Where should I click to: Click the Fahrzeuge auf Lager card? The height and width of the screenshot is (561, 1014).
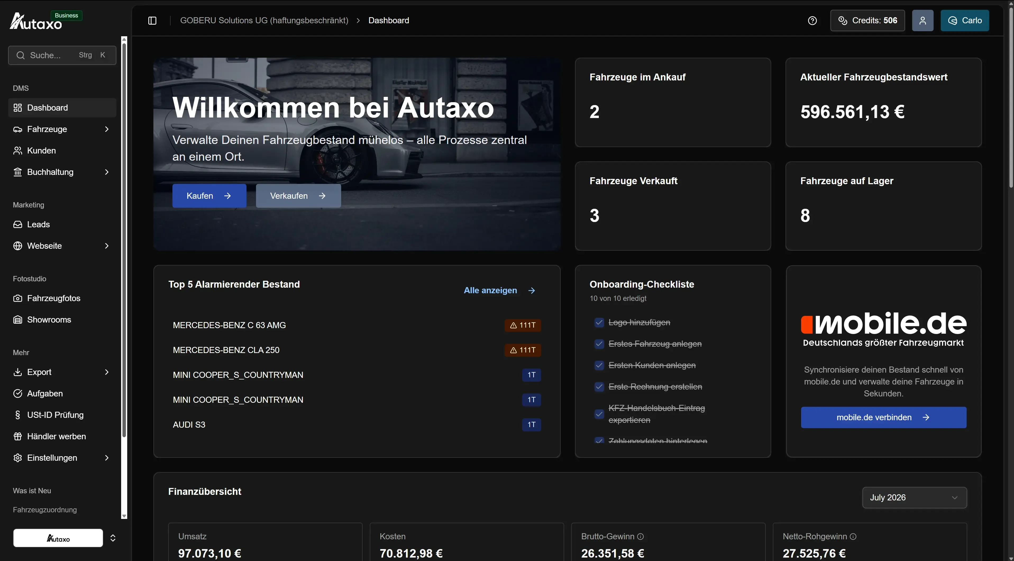pos(883,206)
